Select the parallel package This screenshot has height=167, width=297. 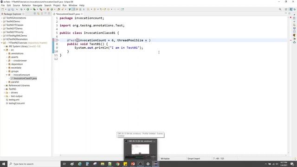pos(15,82)
